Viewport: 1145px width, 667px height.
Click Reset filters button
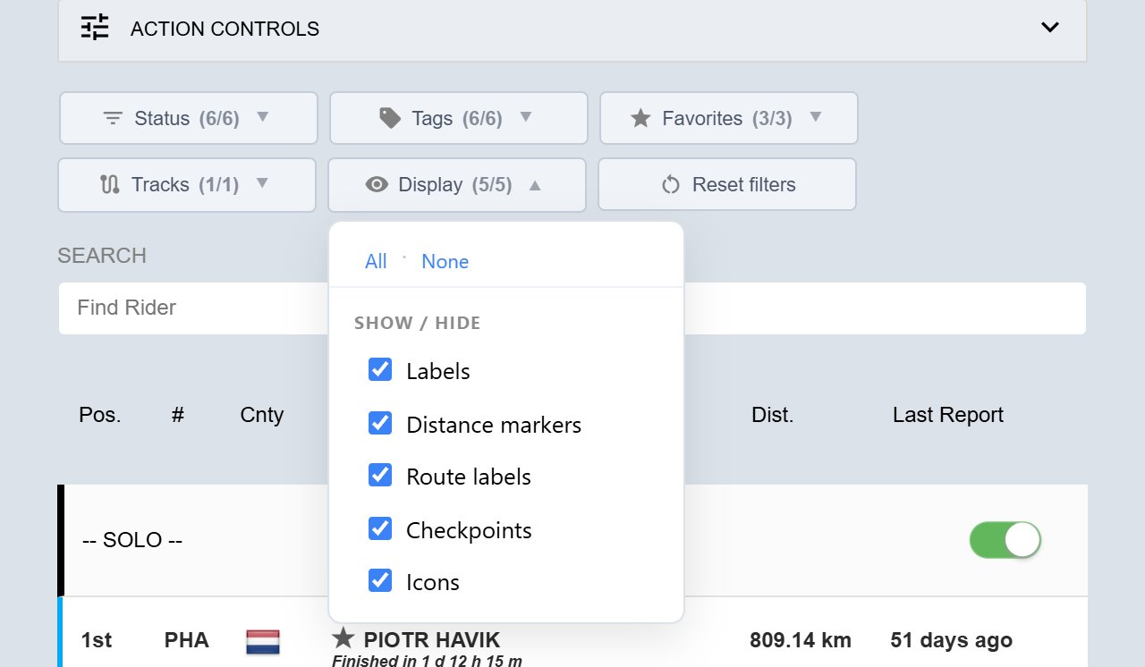[727, 185]
